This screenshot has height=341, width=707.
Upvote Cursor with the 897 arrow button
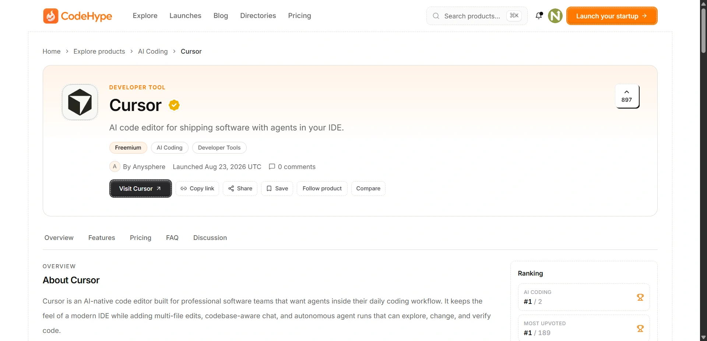point(627,96)
